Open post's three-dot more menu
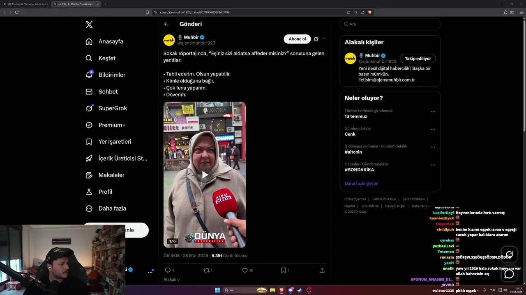The height and width of the screenshot is (295, 526). (x=324, y=39)
